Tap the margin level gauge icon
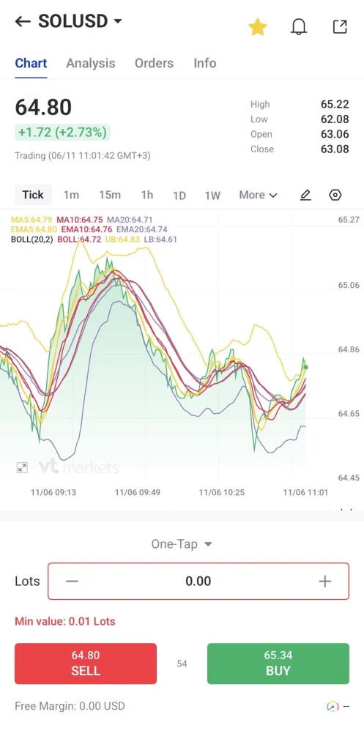Viewport: 364px width, 750px height. point(333,706)
